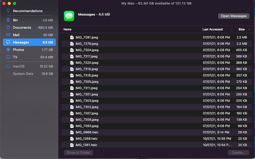The image size is (255, 159).
Task: Select the Bin trash icon in sidebar
Action: coord(8,20)
